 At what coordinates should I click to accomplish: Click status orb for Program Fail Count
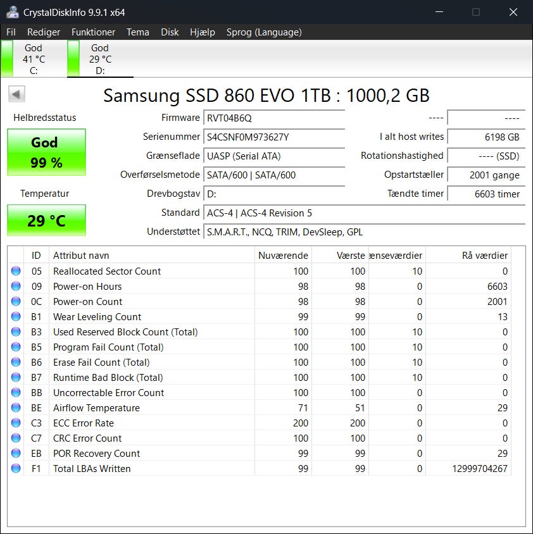click(16, 347)
